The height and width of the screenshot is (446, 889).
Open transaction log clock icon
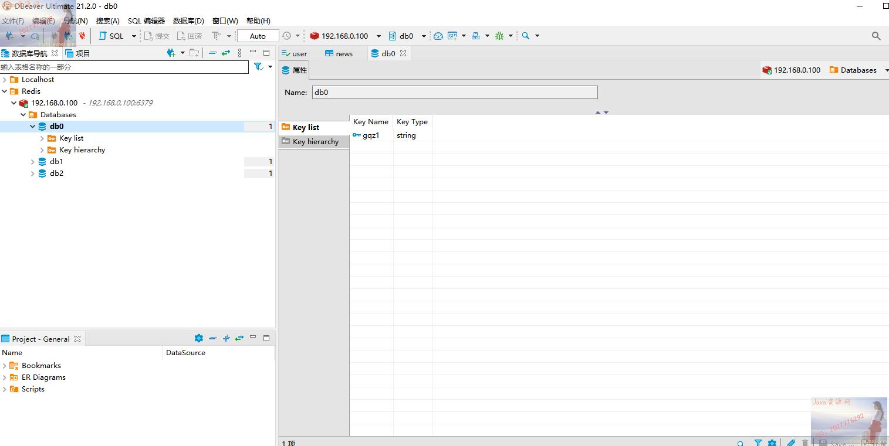[286, 36]
